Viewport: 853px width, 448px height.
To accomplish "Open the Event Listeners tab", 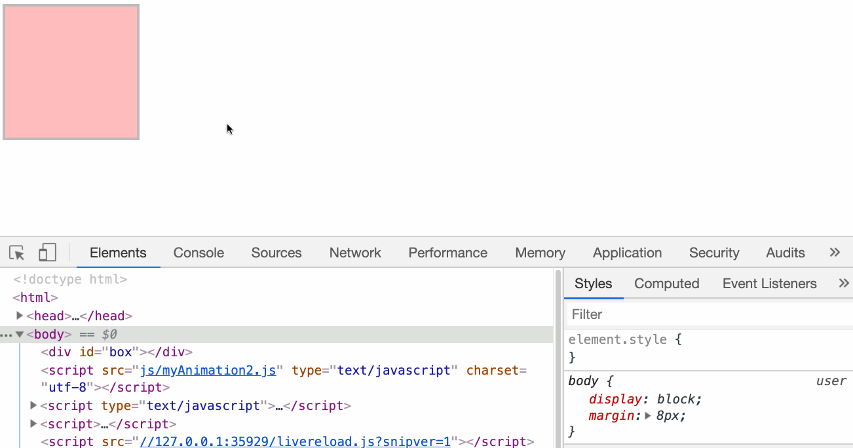I will (x=769, y=284).
